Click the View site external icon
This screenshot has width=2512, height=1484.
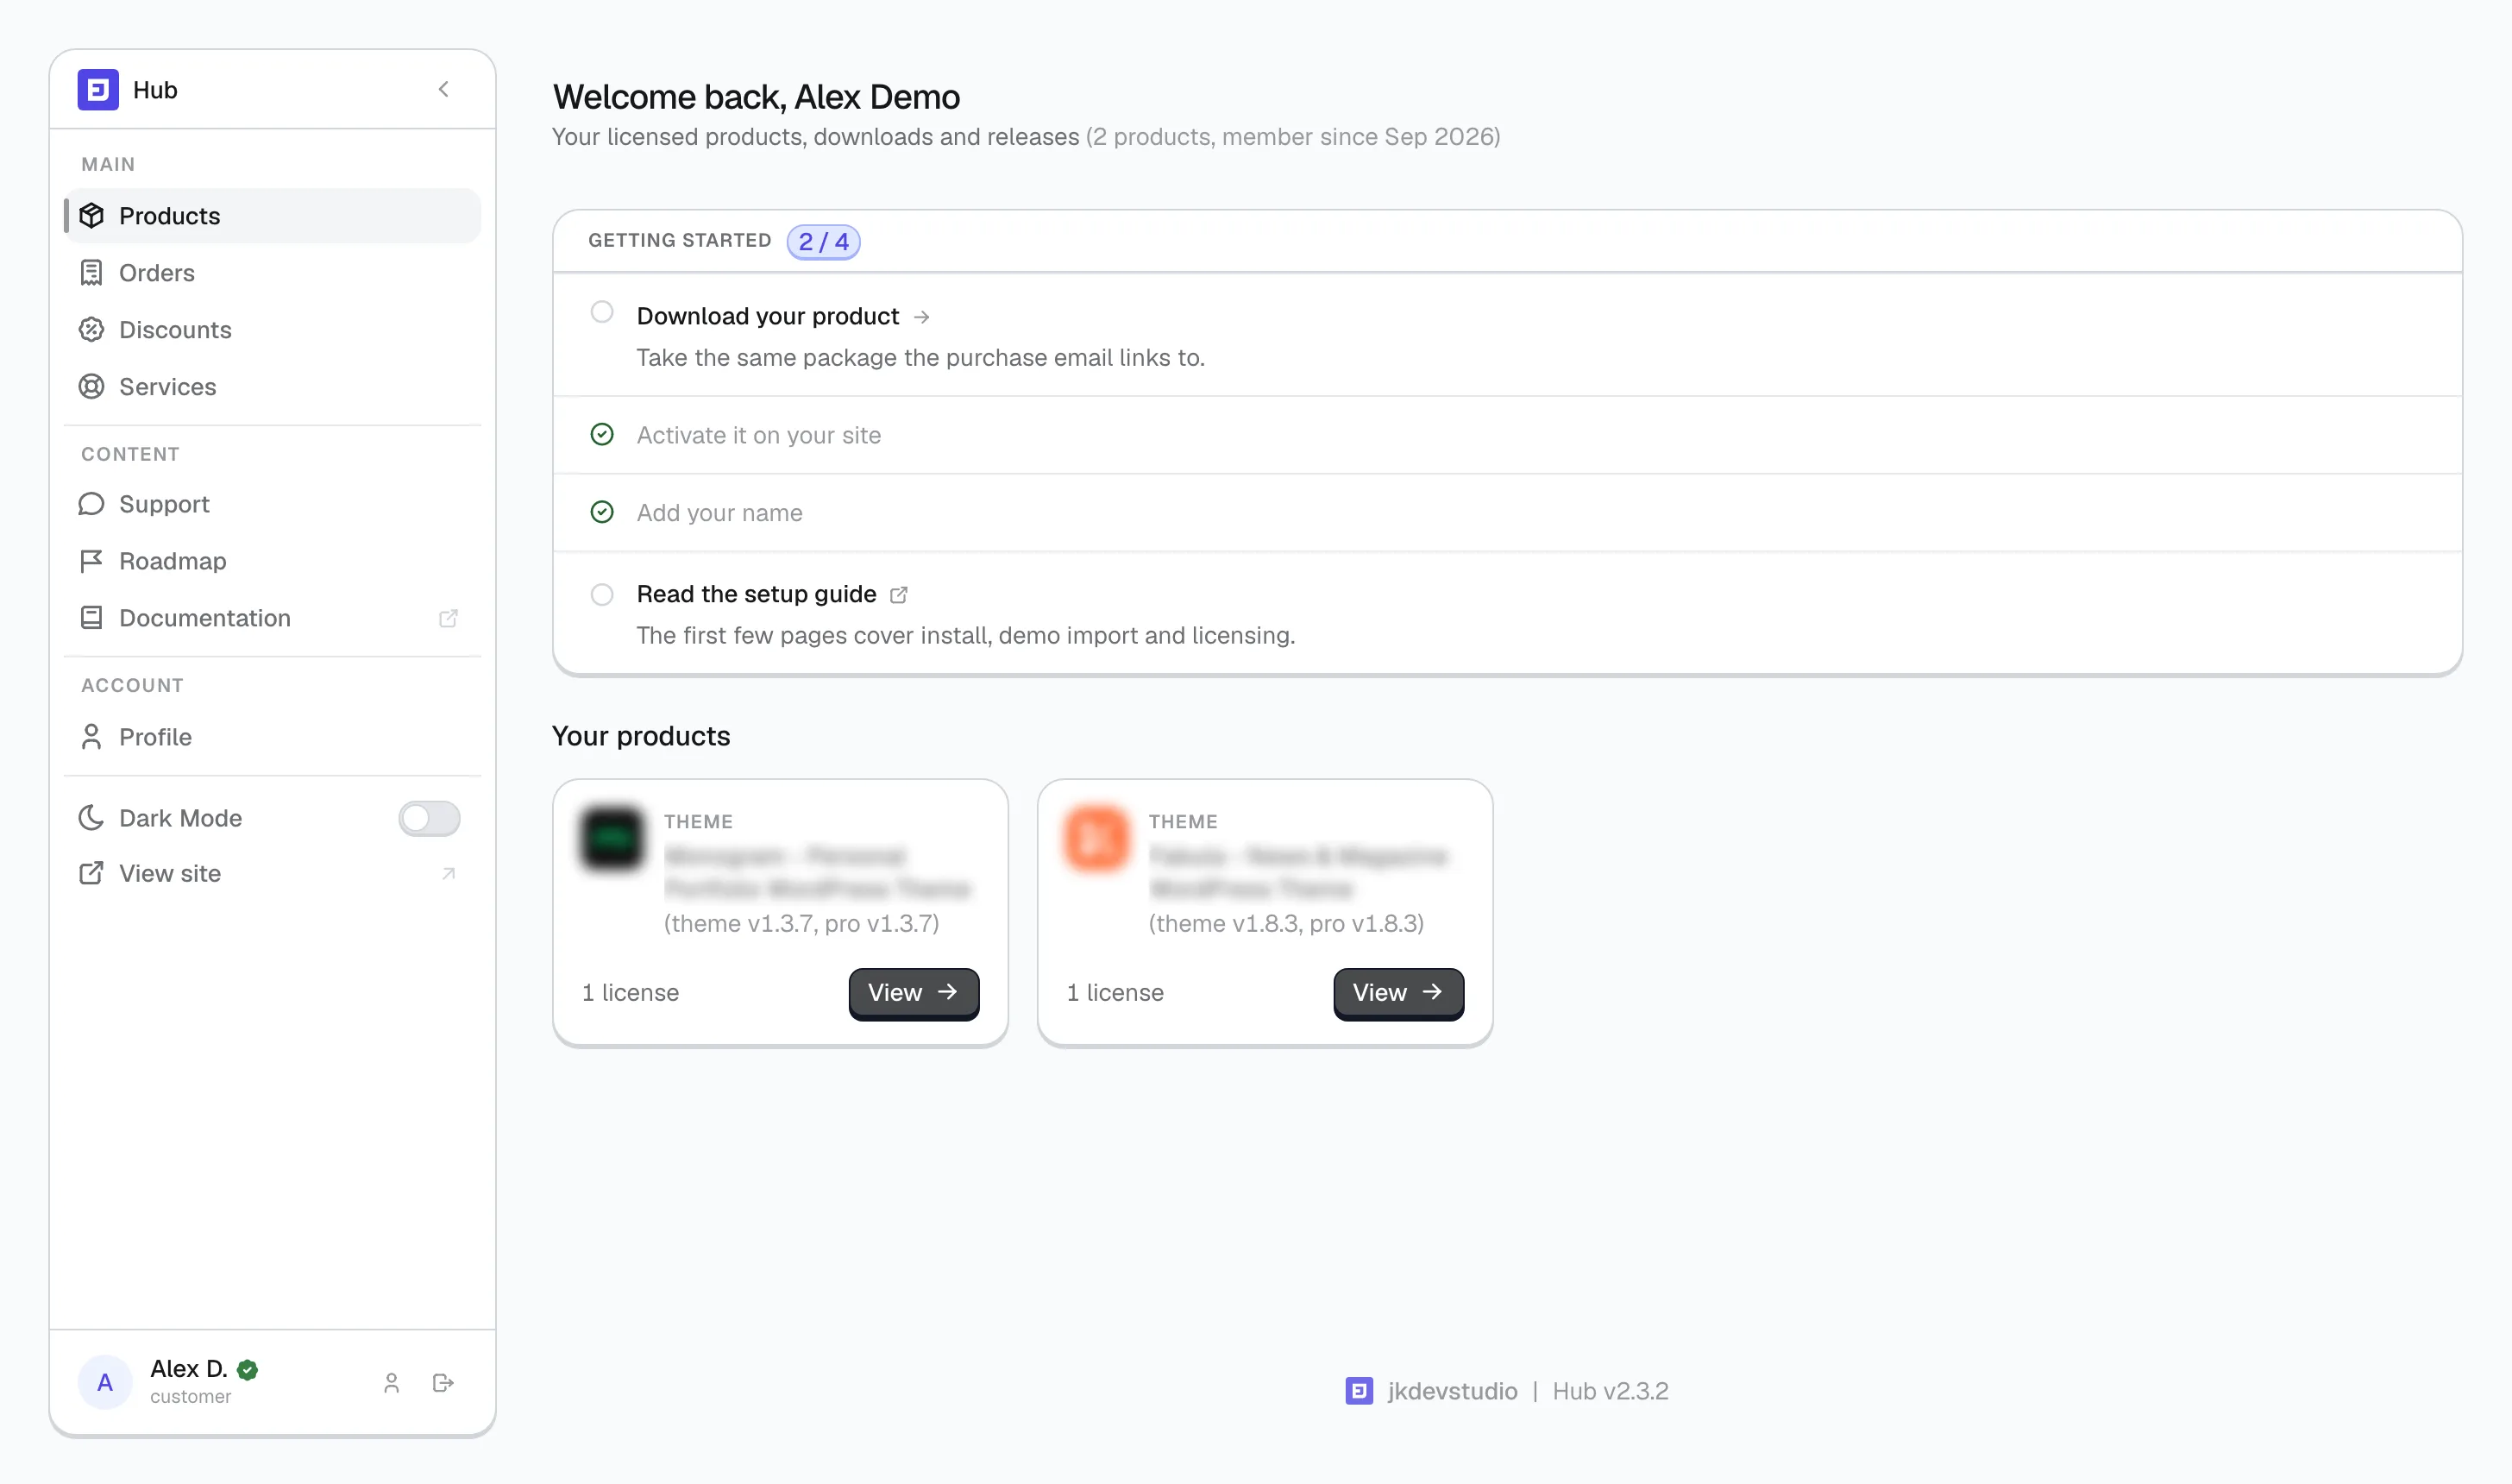coord(91,873)
